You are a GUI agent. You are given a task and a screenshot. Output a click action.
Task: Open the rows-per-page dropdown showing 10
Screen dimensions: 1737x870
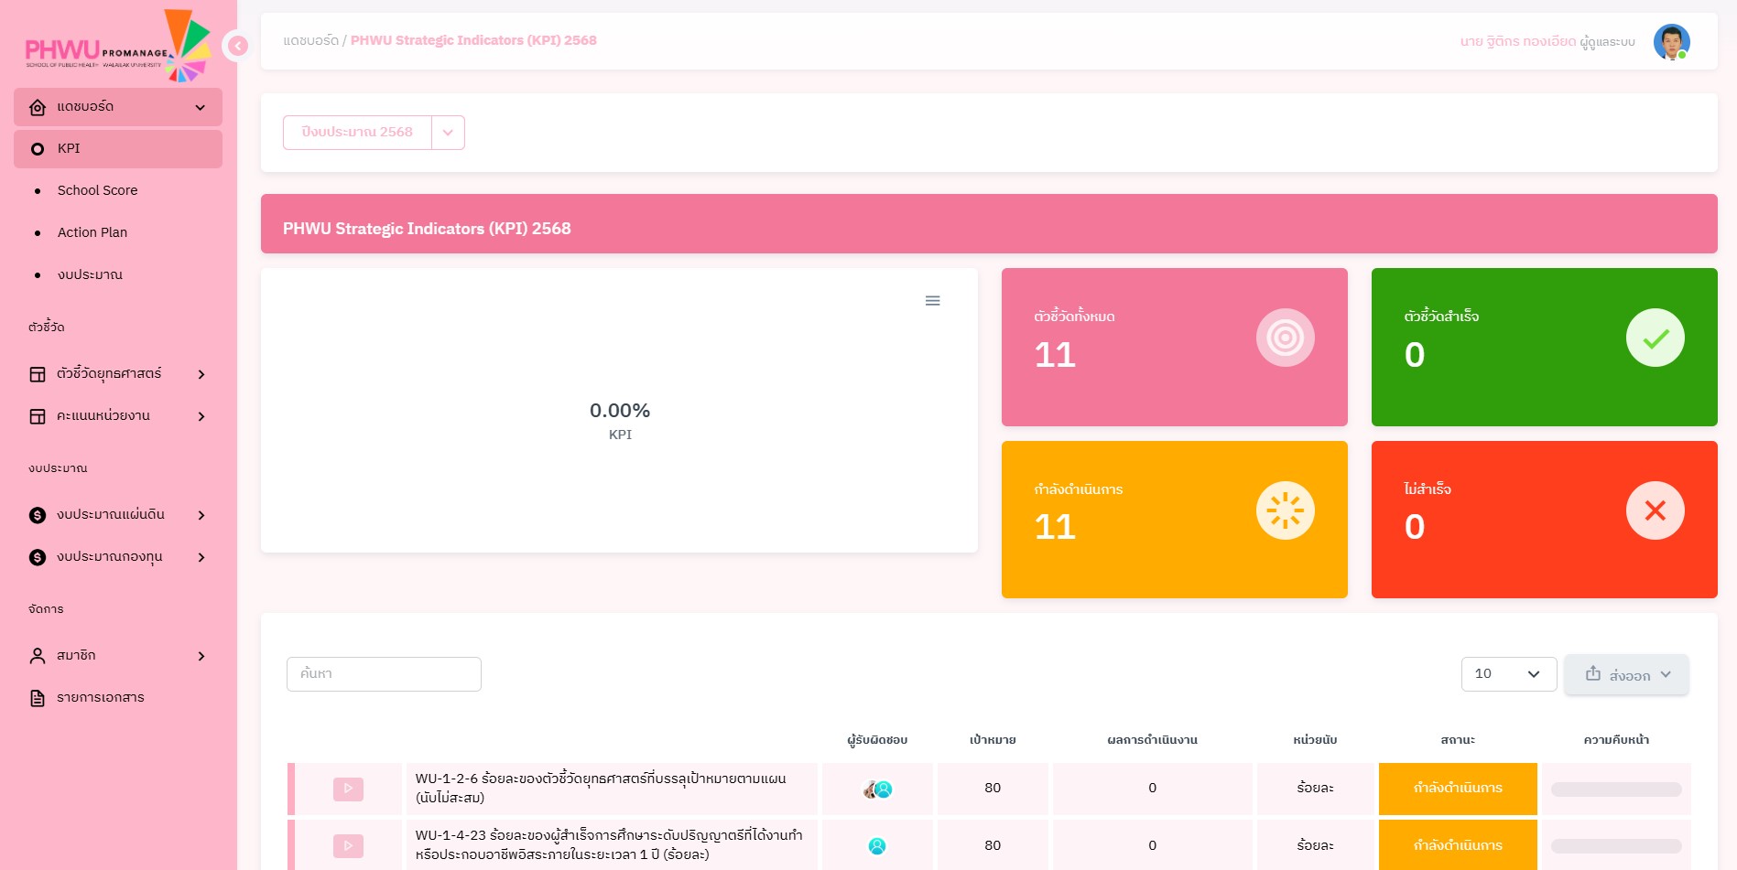point(1508,674)
